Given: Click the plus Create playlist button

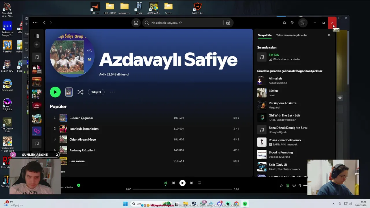Looking at the screenshot, I should [x=37, y=45].
